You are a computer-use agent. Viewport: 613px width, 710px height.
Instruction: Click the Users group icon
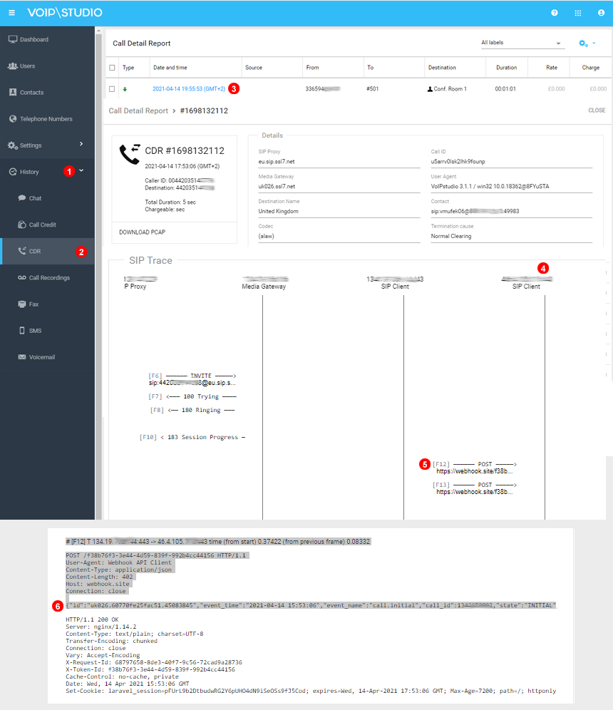(x=13, y=66)
